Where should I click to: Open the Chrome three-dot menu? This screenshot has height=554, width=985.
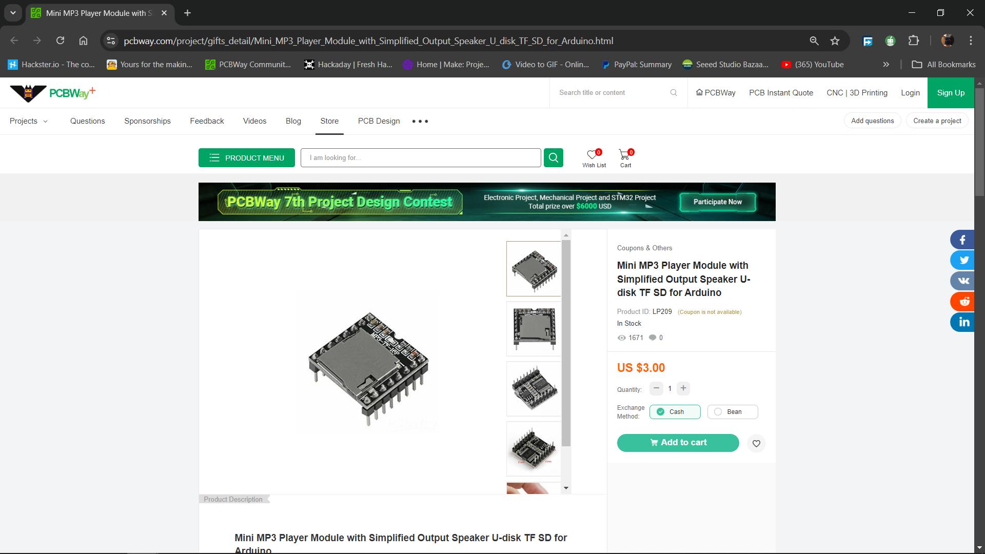[x=971, y=41]
